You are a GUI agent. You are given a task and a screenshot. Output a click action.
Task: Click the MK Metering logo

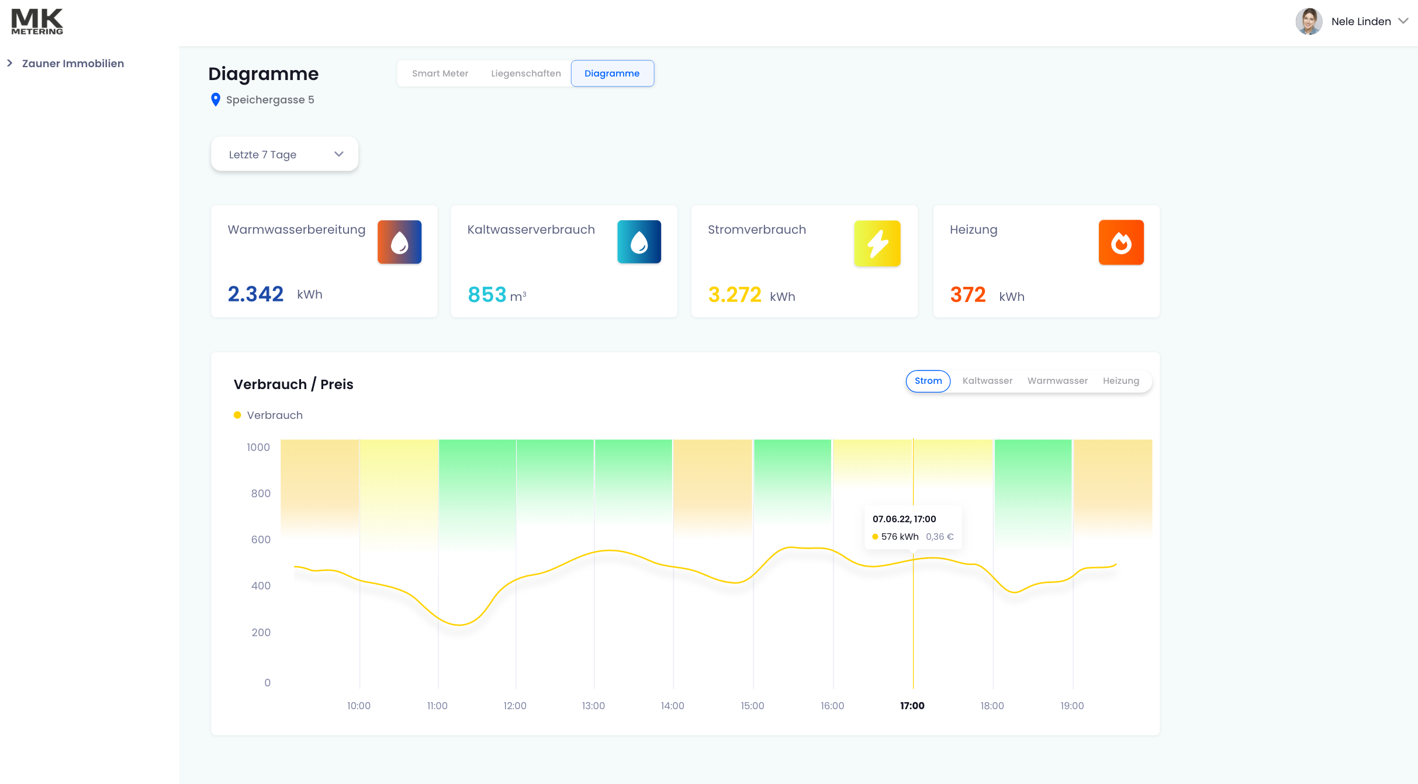pos(37,22)
